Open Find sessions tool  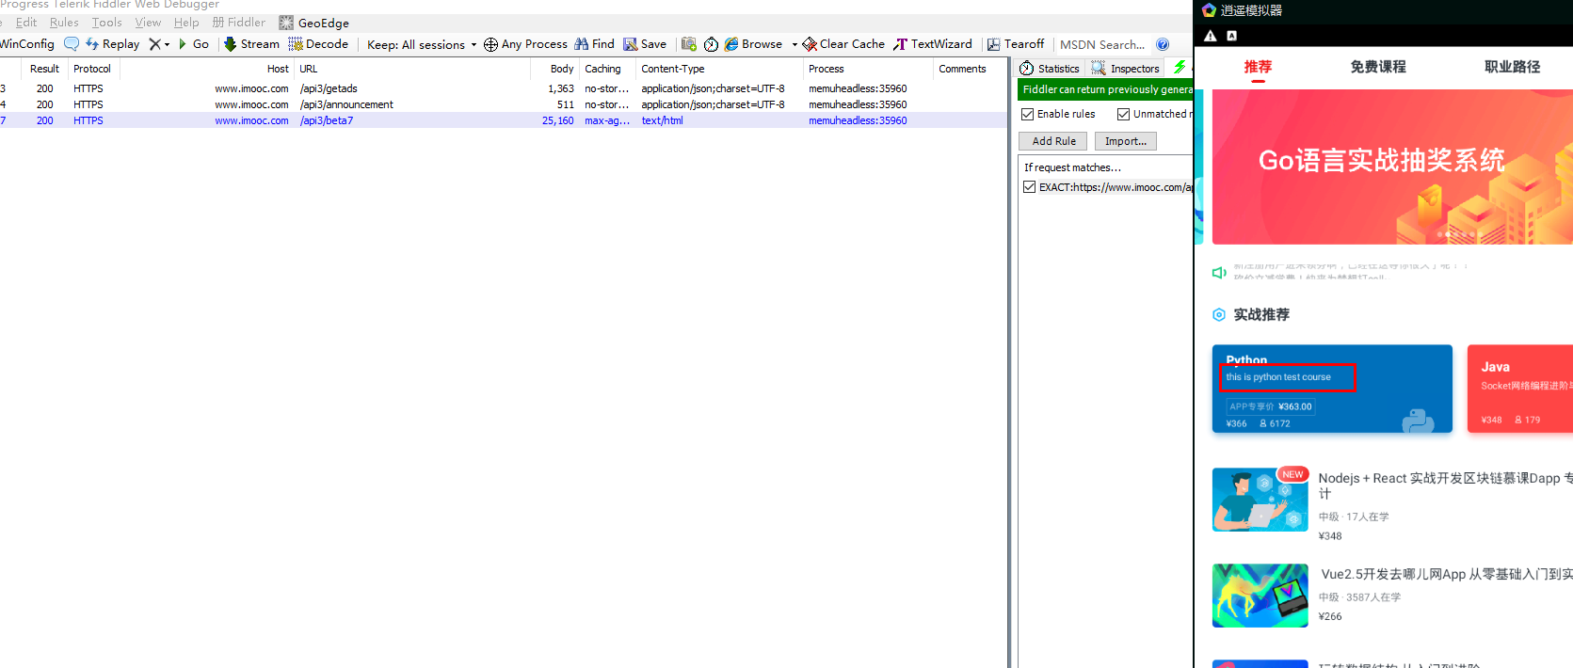coord(594,44)
